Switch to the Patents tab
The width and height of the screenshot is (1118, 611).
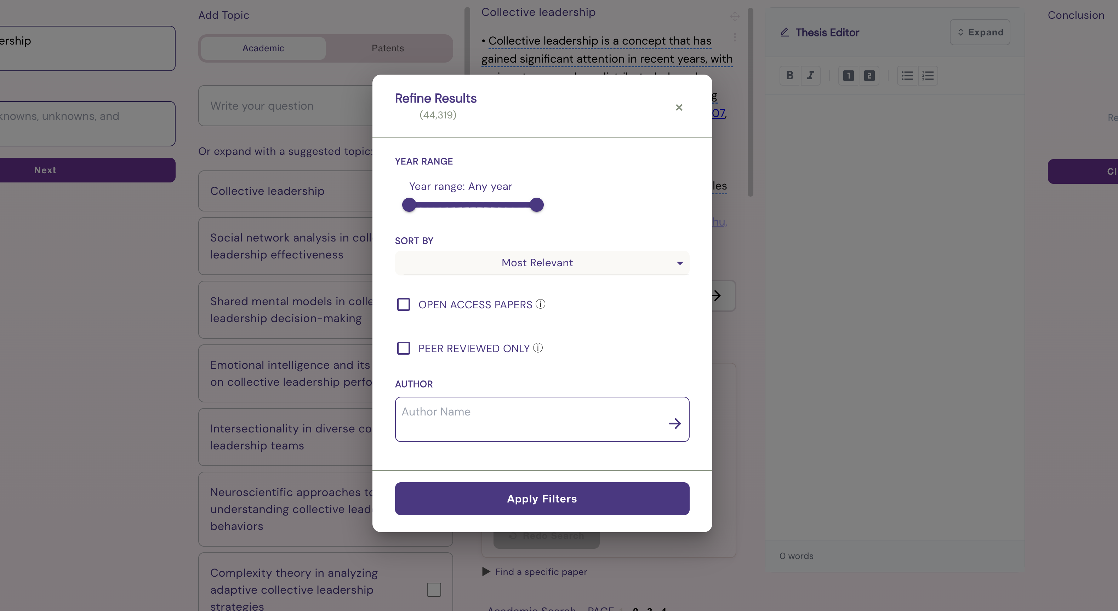tap(388, 48)
